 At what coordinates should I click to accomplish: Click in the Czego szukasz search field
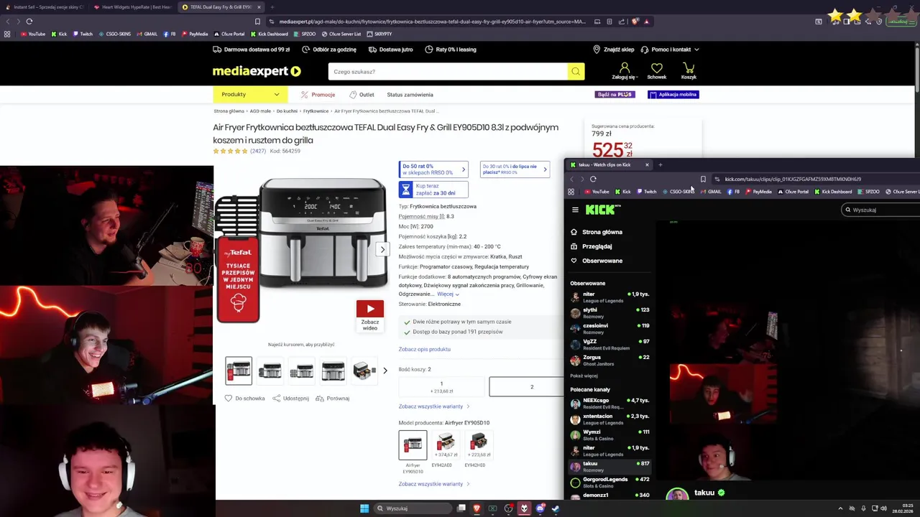click(x=448, y=72)
